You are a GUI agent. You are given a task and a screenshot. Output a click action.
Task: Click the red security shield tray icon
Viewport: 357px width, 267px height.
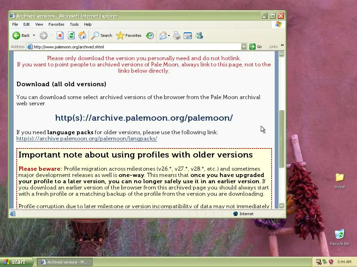(x=331, y=262)
